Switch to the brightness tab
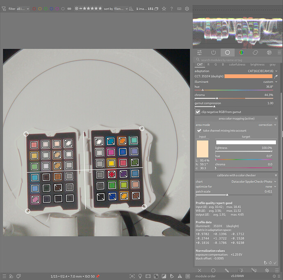The width and height of the screenshot is (283, 280). coord(257,65)
